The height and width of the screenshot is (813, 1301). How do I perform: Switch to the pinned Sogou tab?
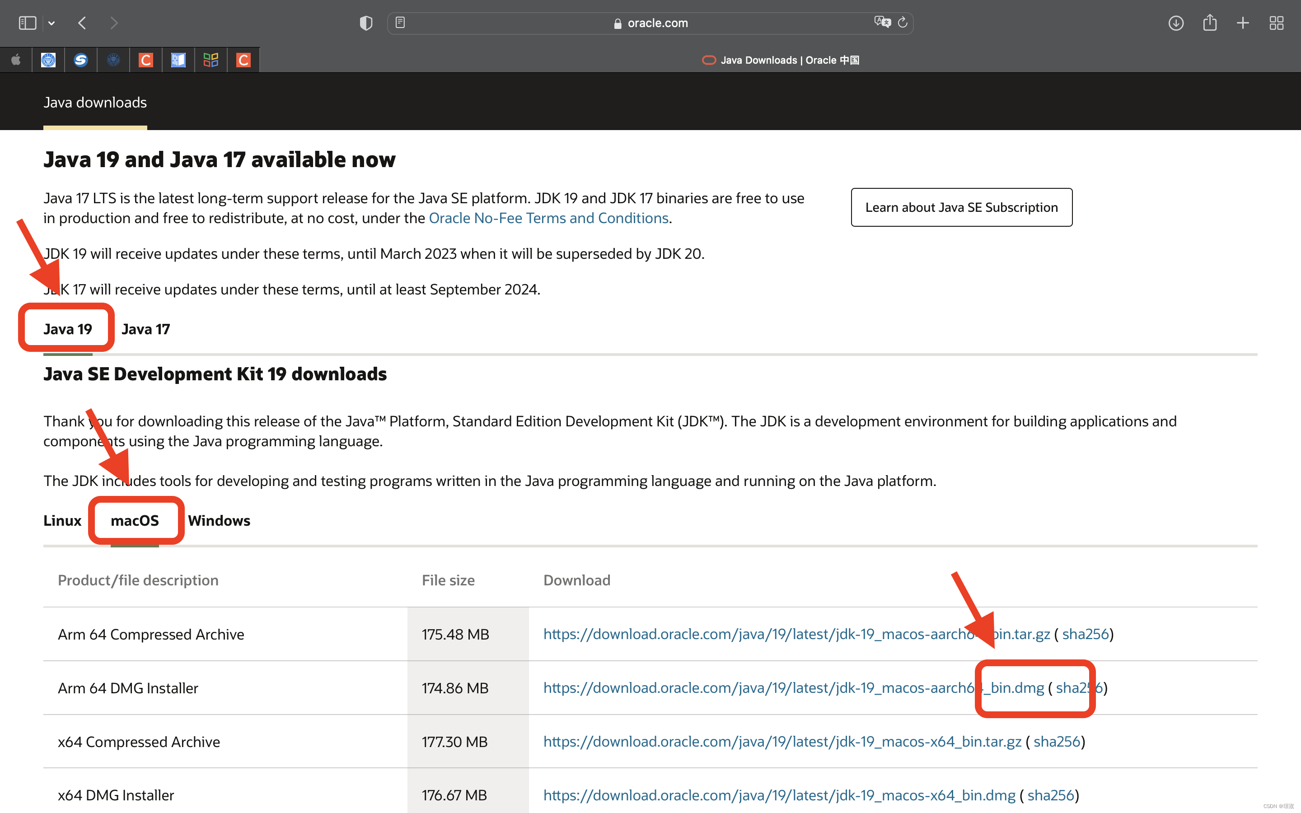[x=81, y=60]
